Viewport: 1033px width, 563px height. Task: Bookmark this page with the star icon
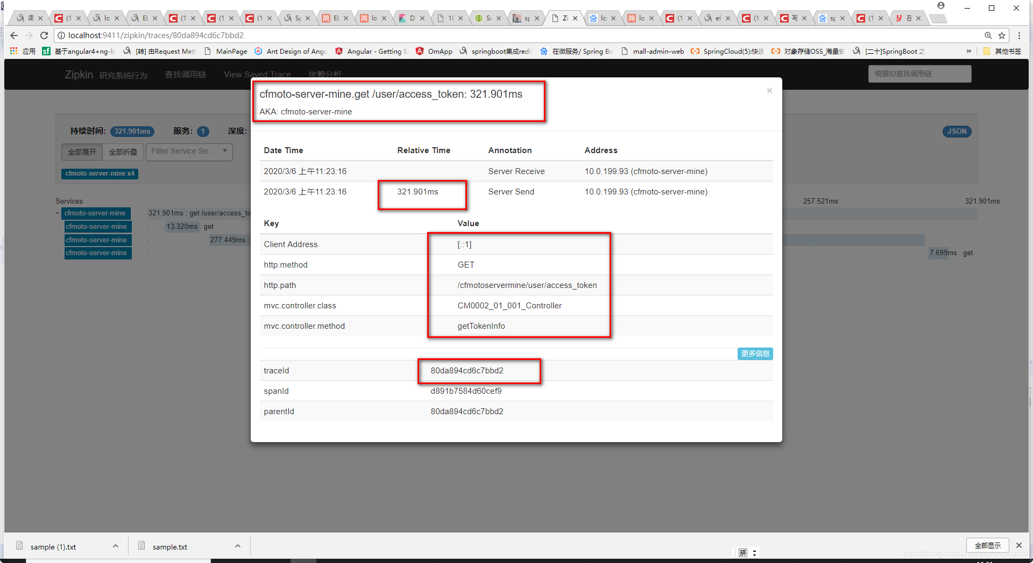1002,35
